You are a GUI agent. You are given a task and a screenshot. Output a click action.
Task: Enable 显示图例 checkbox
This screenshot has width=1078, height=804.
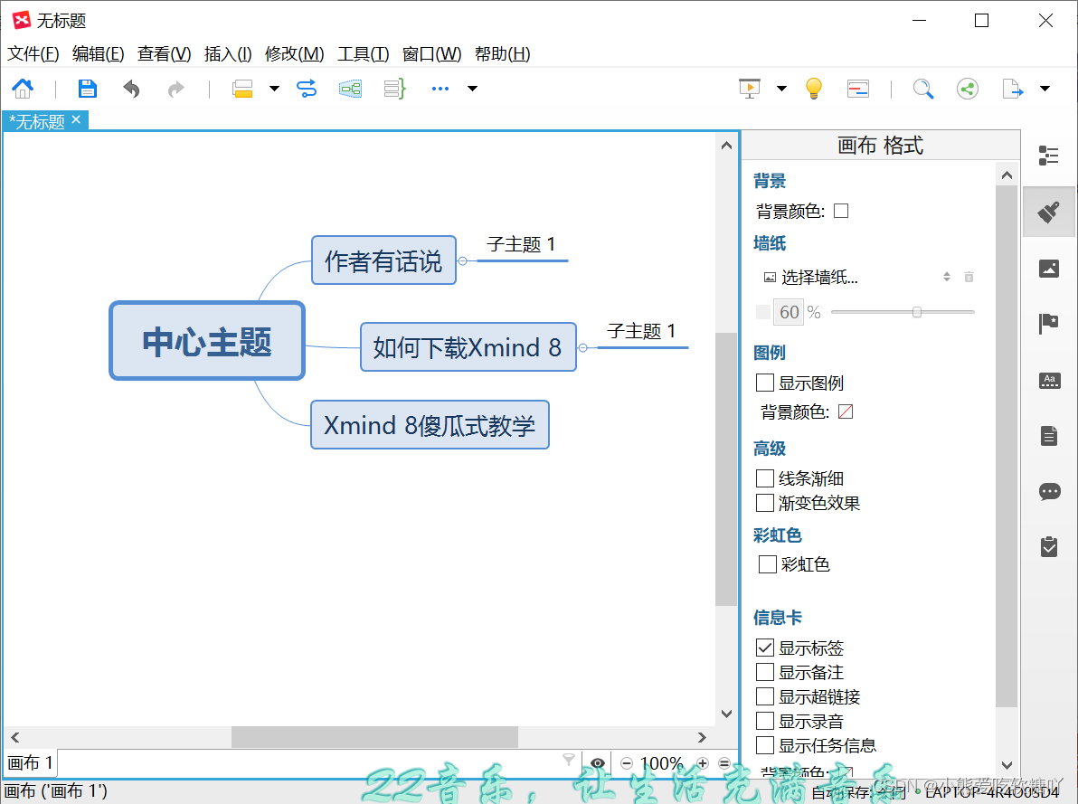pos(764,383)
